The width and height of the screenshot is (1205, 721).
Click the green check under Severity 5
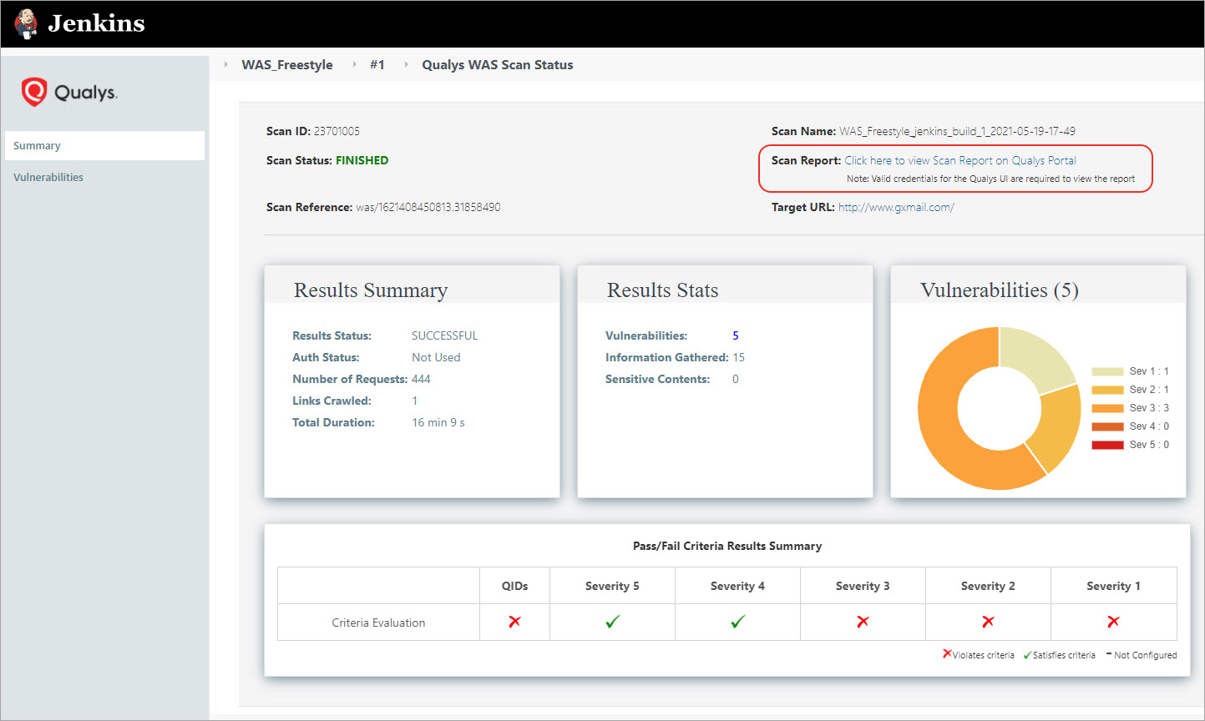612,622
